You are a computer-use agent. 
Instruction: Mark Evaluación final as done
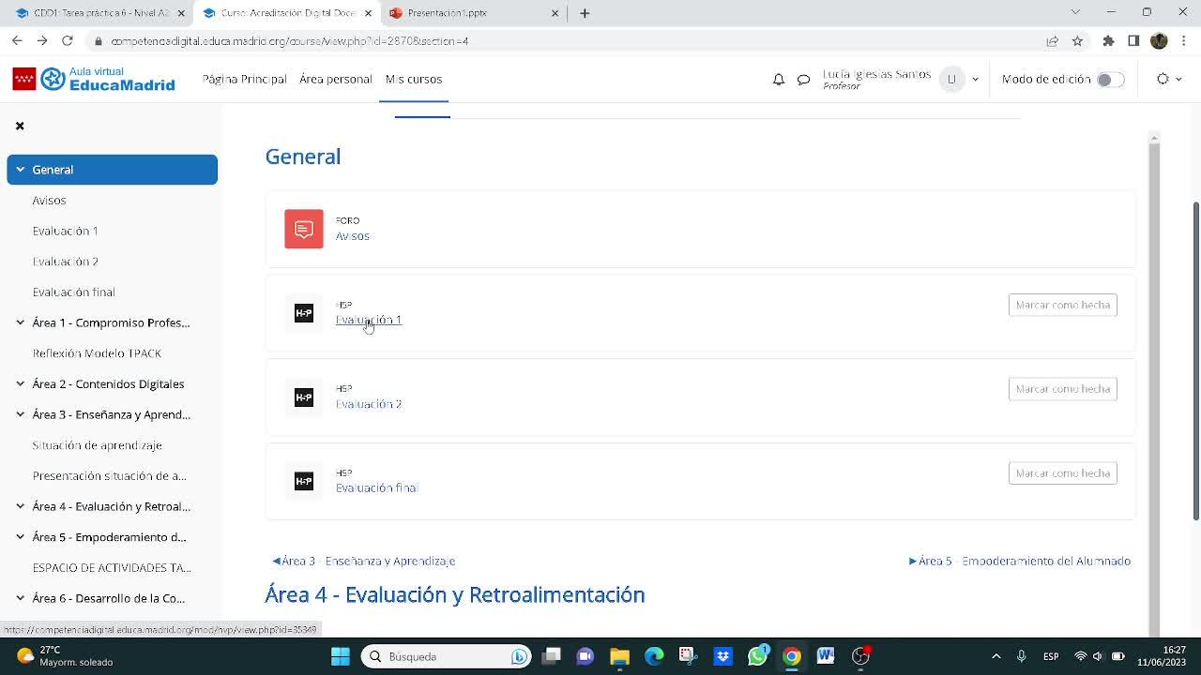click(1062, 473)
